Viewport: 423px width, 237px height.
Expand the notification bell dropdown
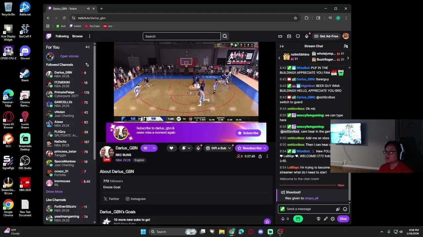(x=189, y=148)
